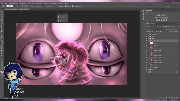Add a Levels adjustment
Viewport: 180px width, 101px height.
(159, 15)
